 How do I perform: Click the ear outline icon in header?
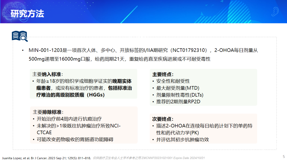[x=275, y=11]
